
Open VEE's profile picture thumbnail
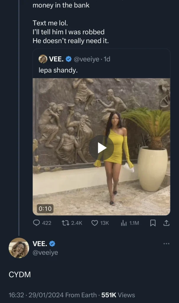pos(19,249)
